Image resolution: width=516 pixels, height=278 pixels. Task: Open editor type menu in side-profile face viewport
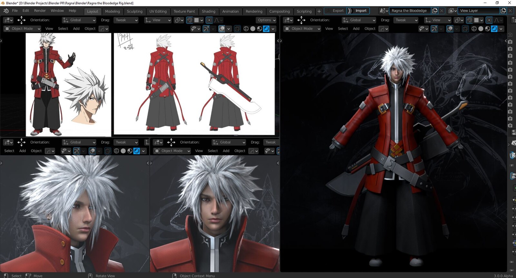(x=8, y=142)
